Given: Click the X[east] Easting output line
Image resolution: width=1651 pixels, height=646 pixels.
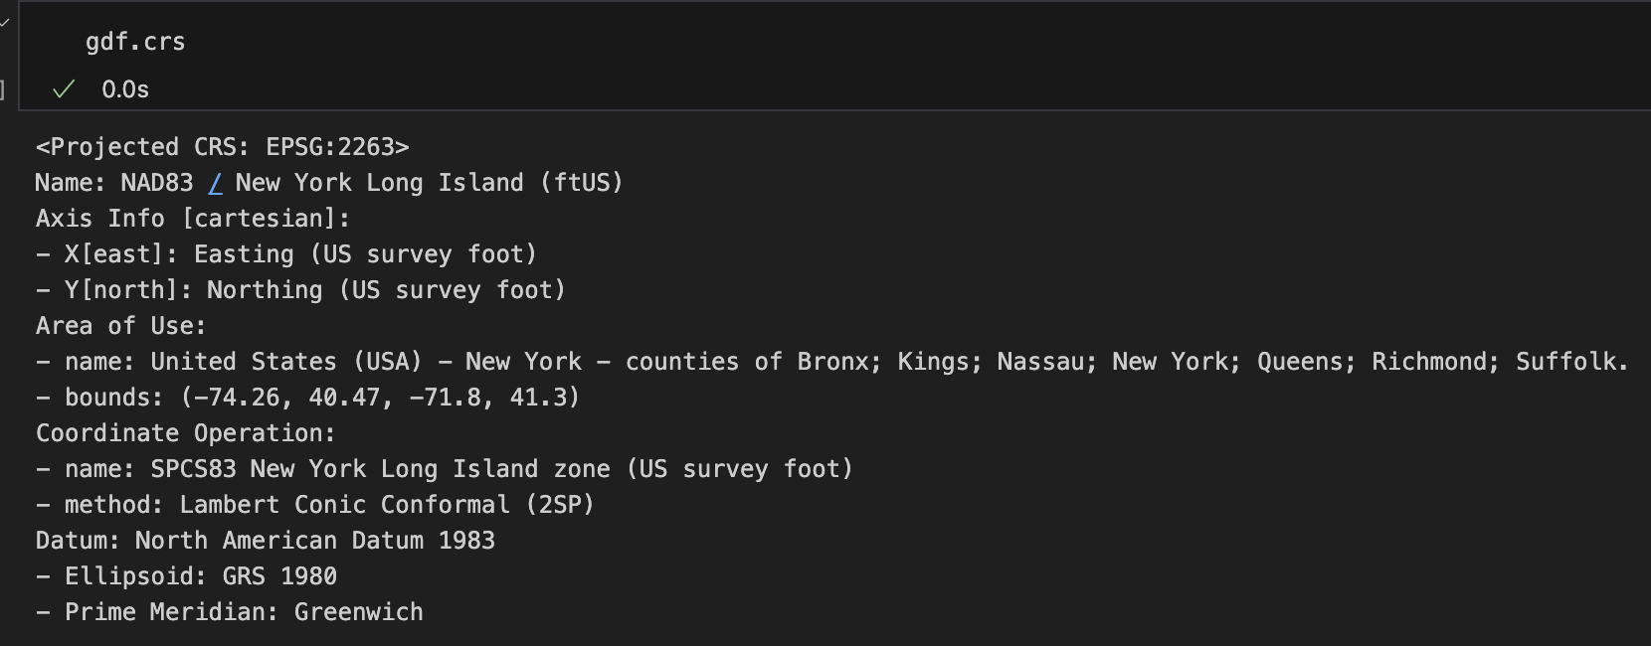Looking at the screenshot, I should coord(286,254).
